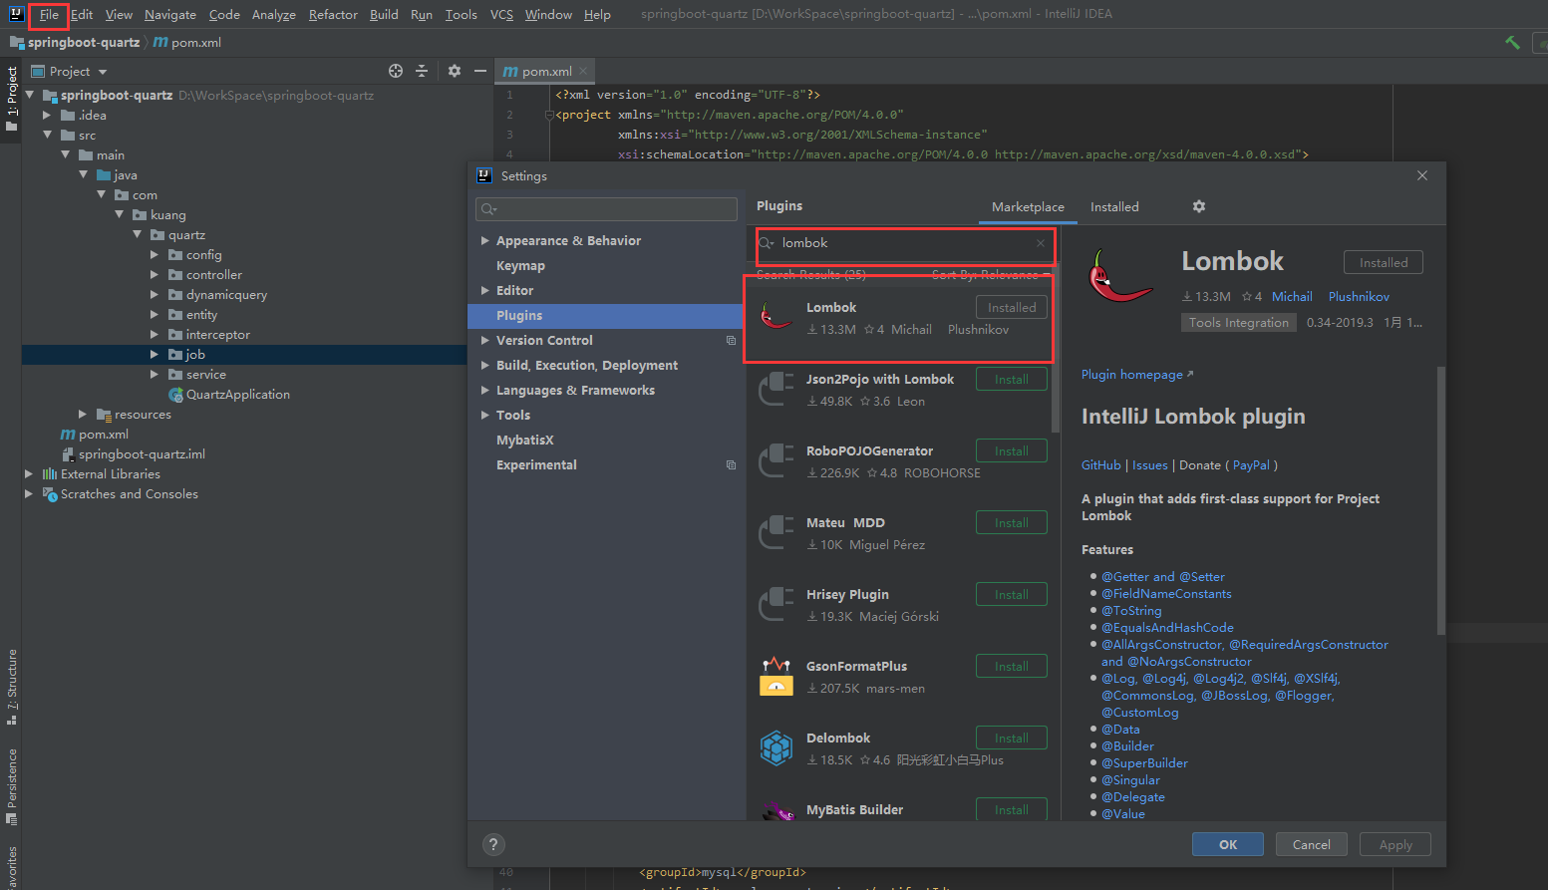The width and height of the screenshot is (1548, 890).
Task: Click the Lombok chili pepper plugin icon in results
Action: (775, 317)
